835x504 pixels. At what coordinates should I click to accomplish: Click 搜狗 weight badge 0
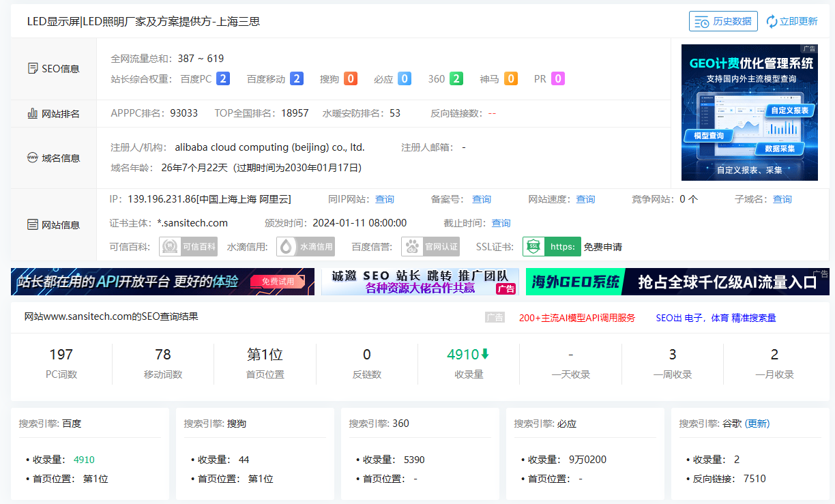[x=351, y=78]
